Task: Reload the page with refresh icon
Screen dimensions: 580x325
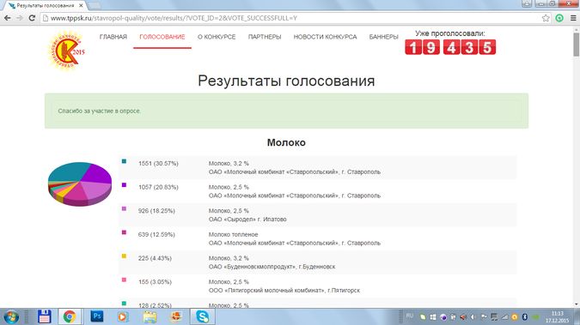Action: click(32, 18)
